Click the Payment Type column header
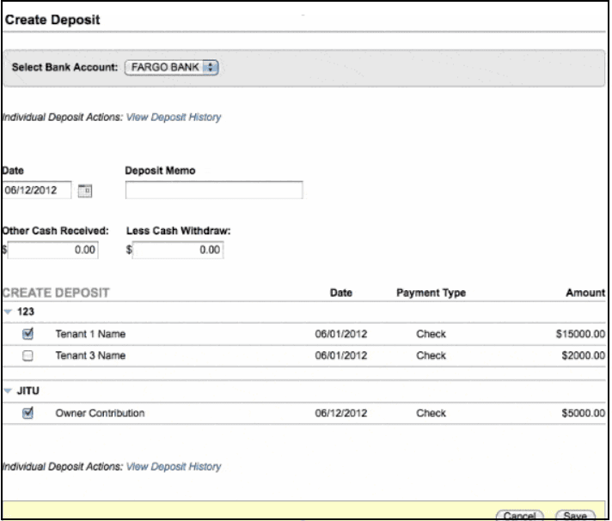612x521 pixels. pyautogui.click(x=431, y=294)
